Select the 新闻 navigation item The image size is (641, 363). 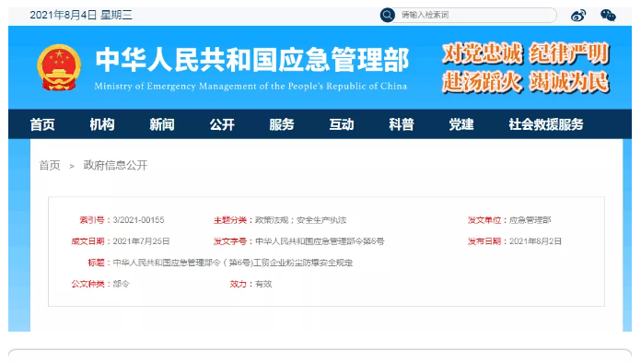pyautogui.click(x=162, y=124)
